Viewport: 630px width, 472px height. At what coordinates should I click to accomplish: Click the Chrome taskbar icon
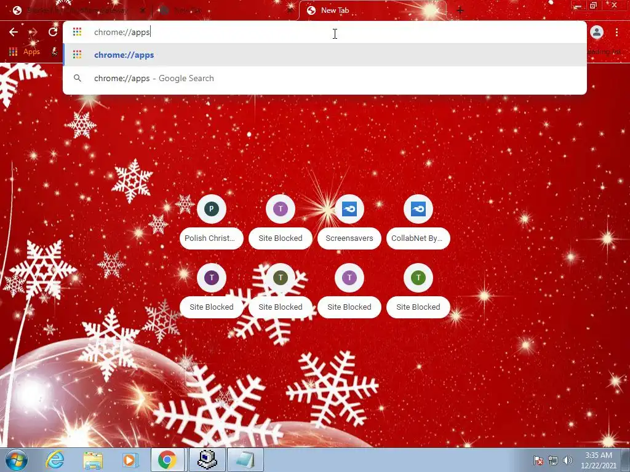coord(167,460)
